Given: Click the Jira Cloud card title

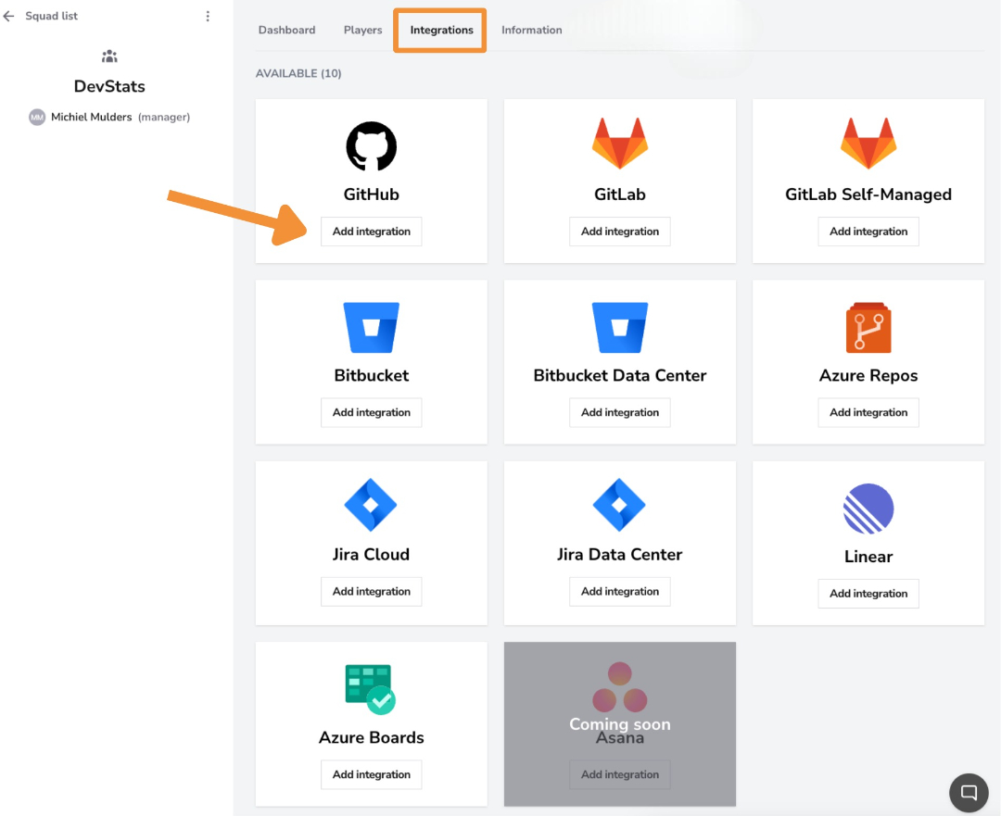Looking at the screenshot, I should pyautogui.click(x=371, y=555).
